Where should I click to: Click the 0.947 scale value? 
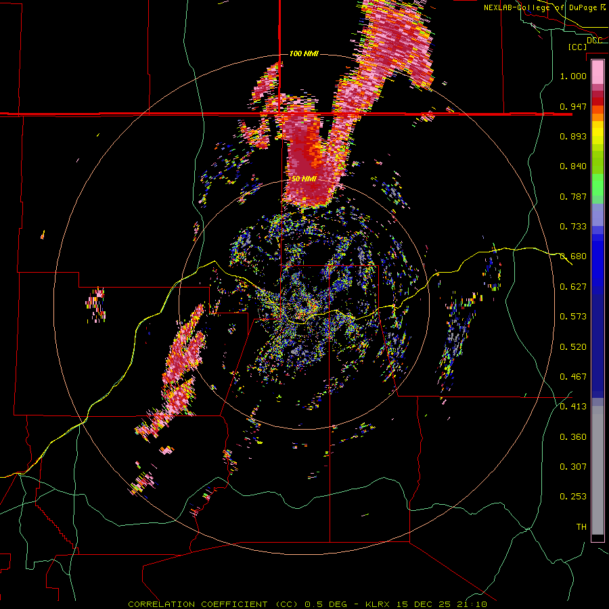point(573,106)
